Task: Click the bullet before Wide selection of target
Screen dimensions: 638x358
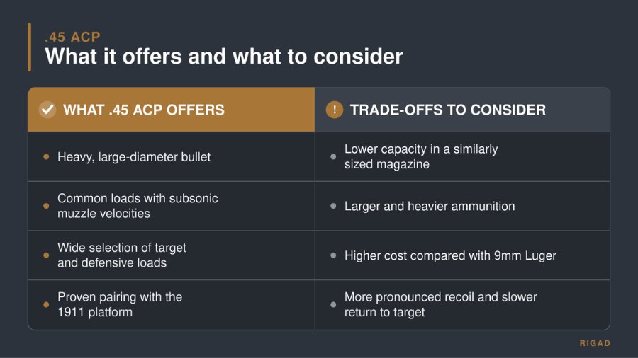Action: point(46,255)
